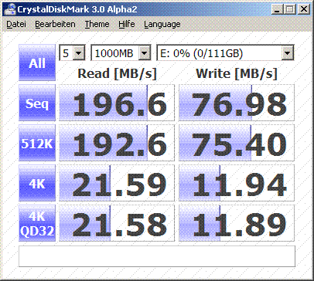Viewport: 314px width, 281px height.
Task: Start the Seq sequential test
Action: pyautogui.click(x=37, y=103)
